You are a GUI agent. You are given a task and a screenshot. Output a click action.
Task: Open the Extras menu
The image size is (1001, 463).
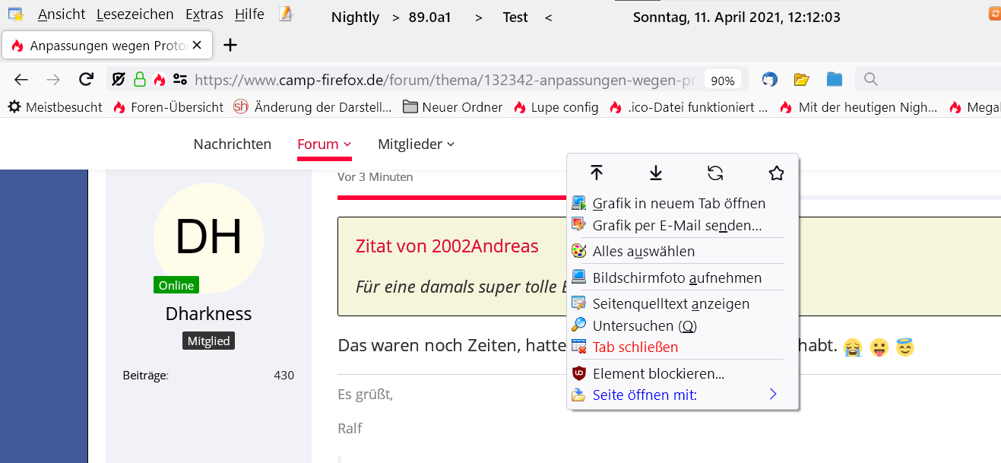204,14
